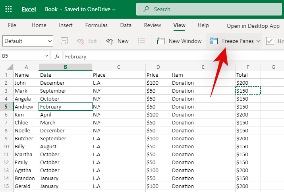
Task: Open the sheet view options list icon
Action: point(141,41)
